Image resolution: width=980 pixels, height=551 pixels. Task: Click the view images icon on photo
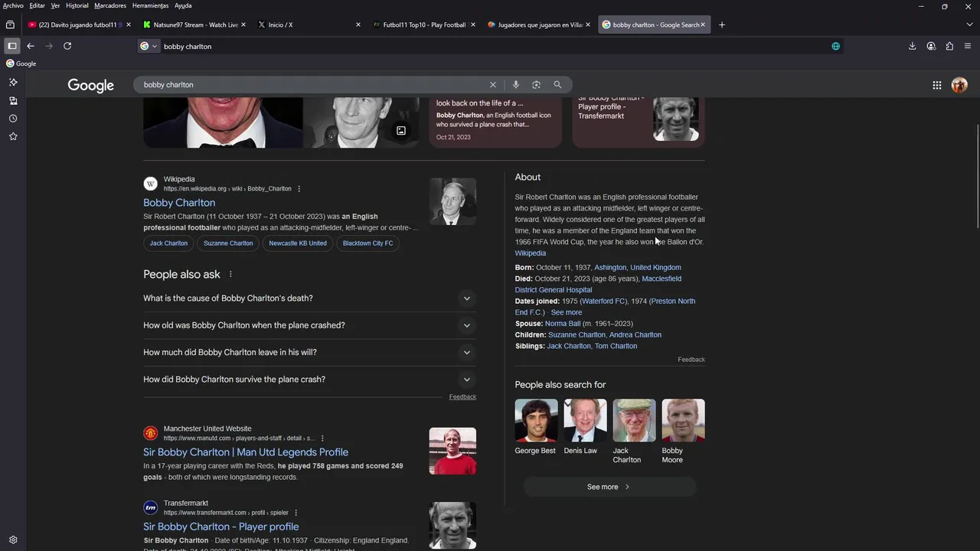click(x=400, y=131)
